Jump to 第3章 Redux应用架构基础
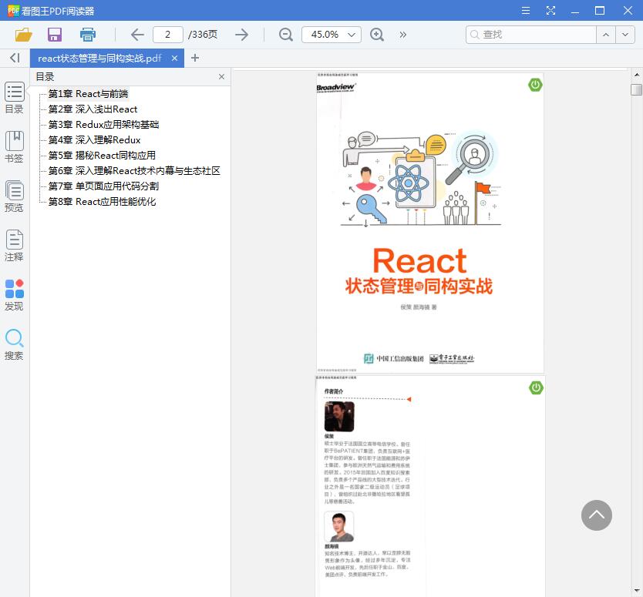 pyautogui.click(x=104, y=125)
